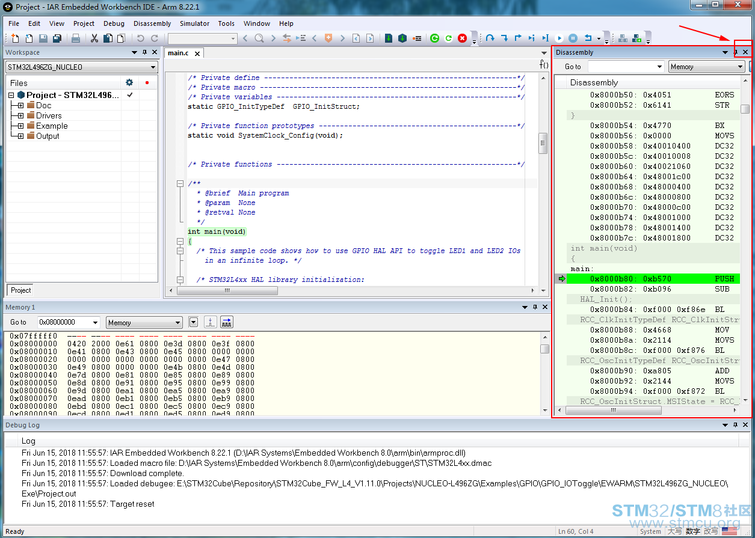Expand the Drivers folder

point(20,115)
